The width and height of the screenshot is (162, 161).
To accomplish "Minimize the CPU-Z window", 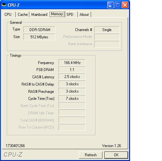I will coord(110,5).
